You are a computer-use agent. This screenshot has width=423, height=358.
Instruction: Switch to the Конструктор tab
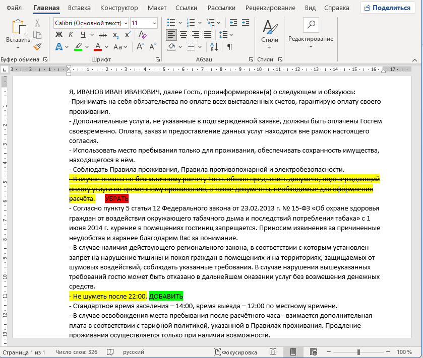click(119, 8)
